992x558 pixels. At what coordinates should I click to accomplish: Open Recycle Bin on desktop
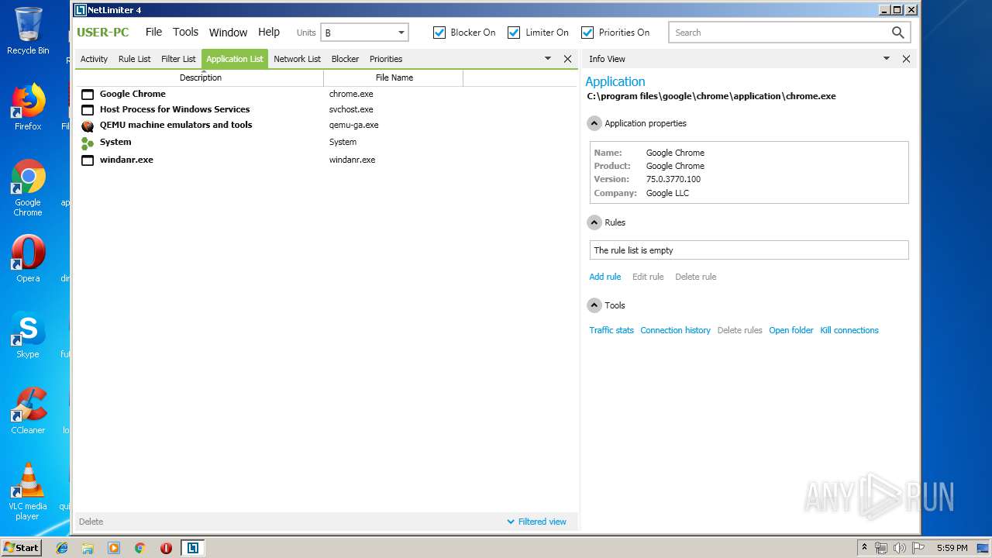tap(28, 31)
